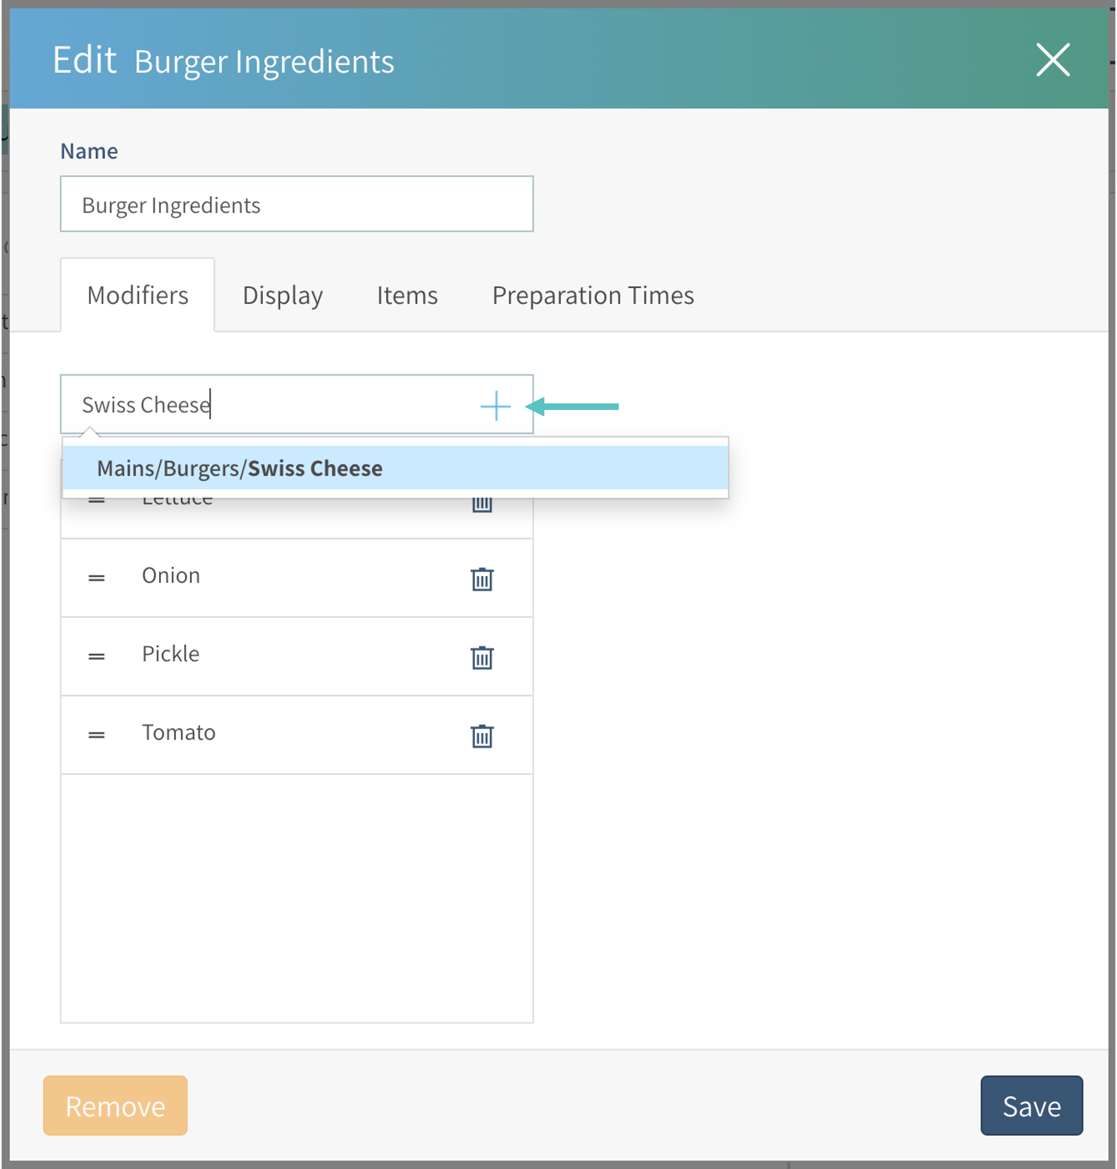Image resolution: width=1117 pixels, height=1169 pixels.
Task: Click the plus icon to add modifier
Action: 495,406
